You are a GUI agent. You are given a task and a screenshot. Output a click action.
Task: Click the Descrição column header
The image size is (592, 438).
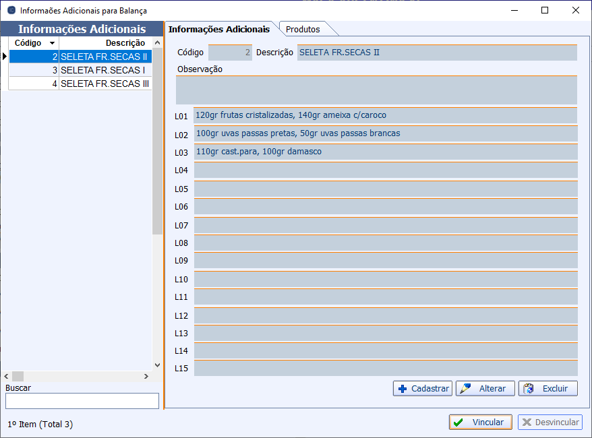(x=105, y=43)
